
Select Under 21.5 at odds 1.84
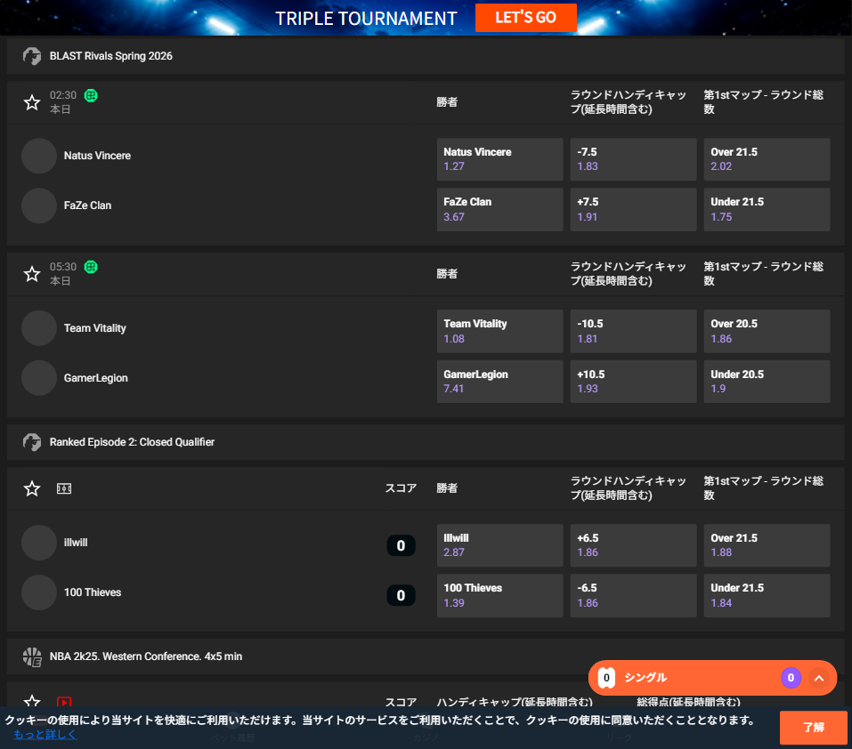pyautogui.click(x=767, y=595)
